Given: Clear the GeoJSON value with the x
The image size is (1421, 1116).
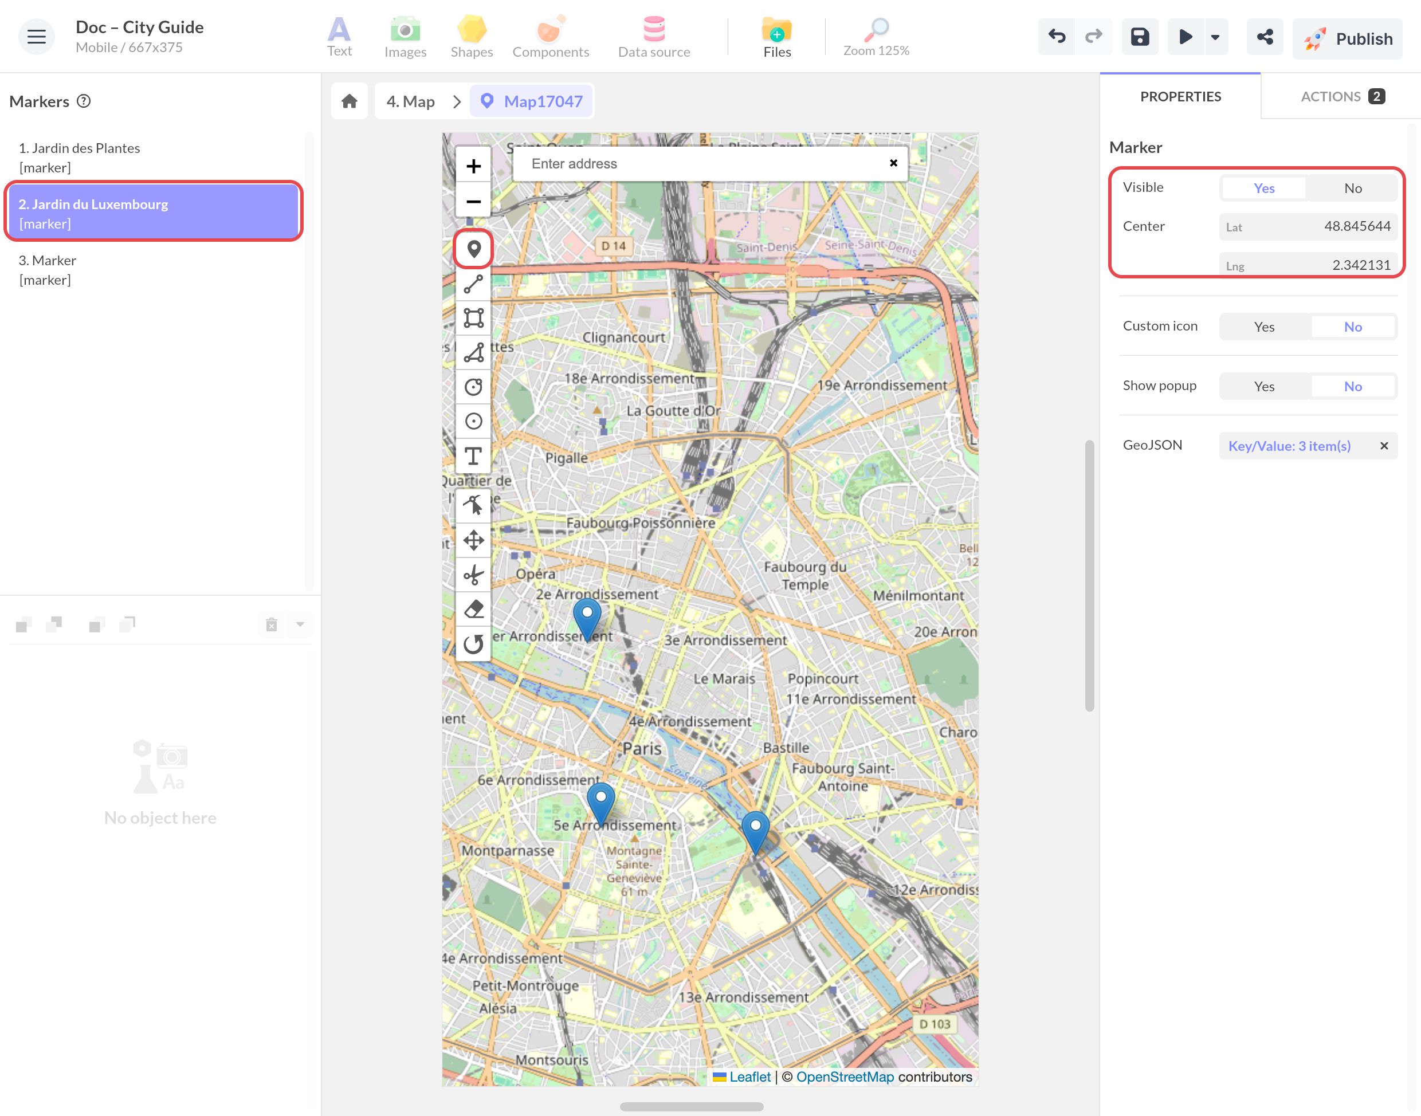Looking at the screenshot, I should tap(1384, 446).
